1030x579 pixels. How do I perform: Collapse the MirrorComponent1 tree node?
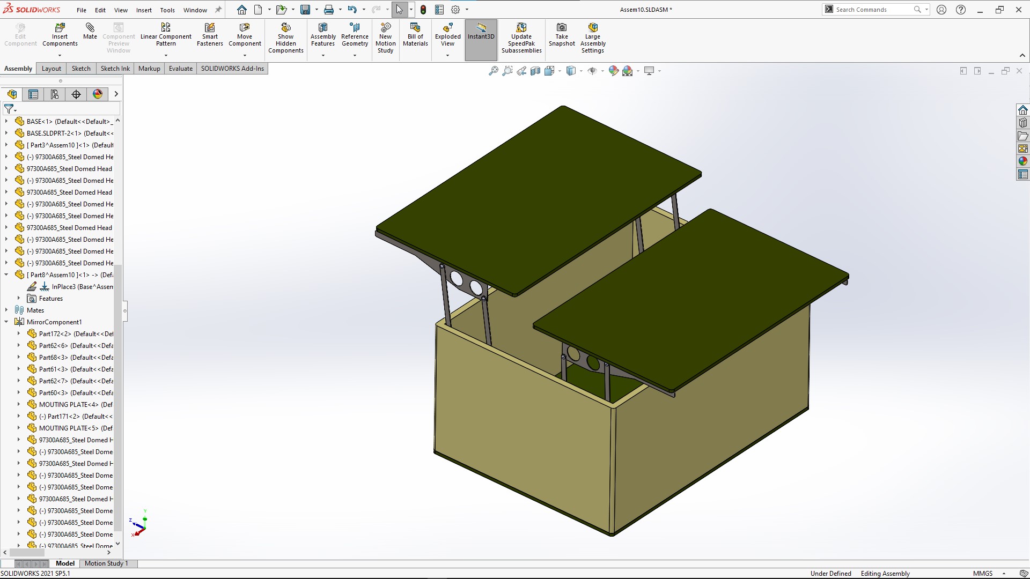(6, 322)
